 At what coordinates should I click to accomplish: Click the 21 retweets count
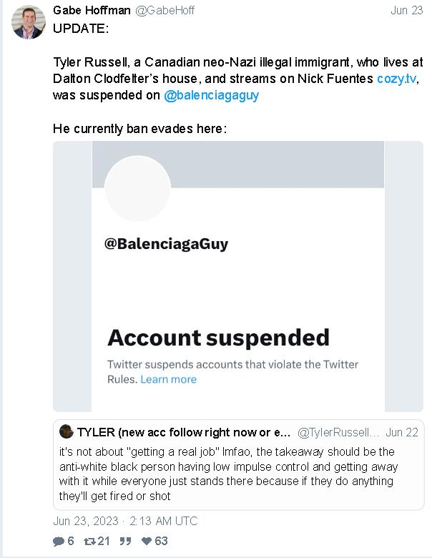[x=104, y=541]
